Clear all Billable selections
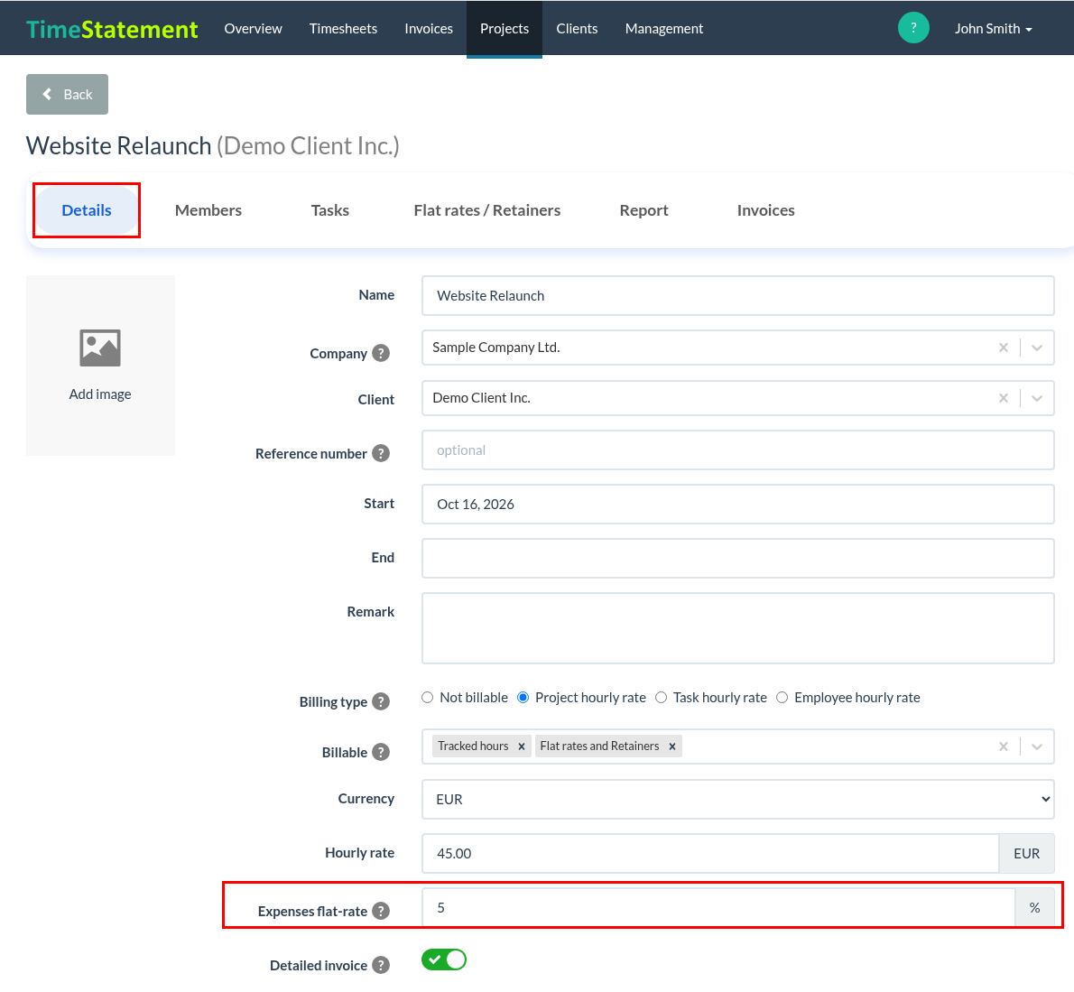This screenshot has width=1074, height=992. pyautogui.click(x=1004, y=746)
